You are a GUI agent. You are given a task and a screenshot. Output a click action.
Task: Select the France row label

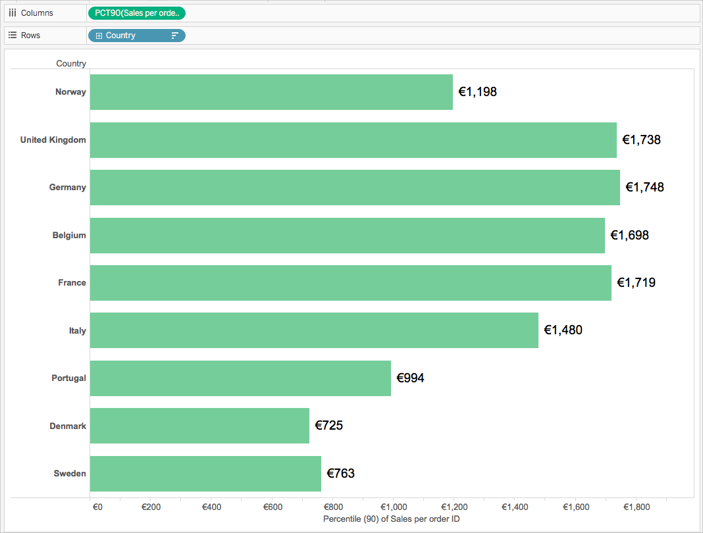pyautogui.click(x=72, y=283)
